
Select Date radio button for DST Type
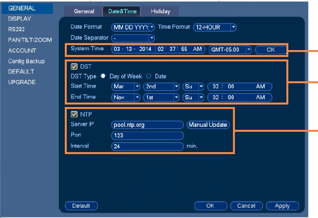point(148,76)
